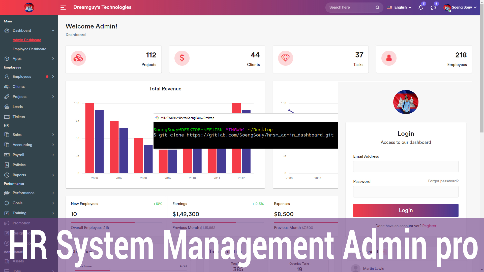The image size is (484, 272).
Task: Open messages via the chat bubble icon
Action: [433, 8]
